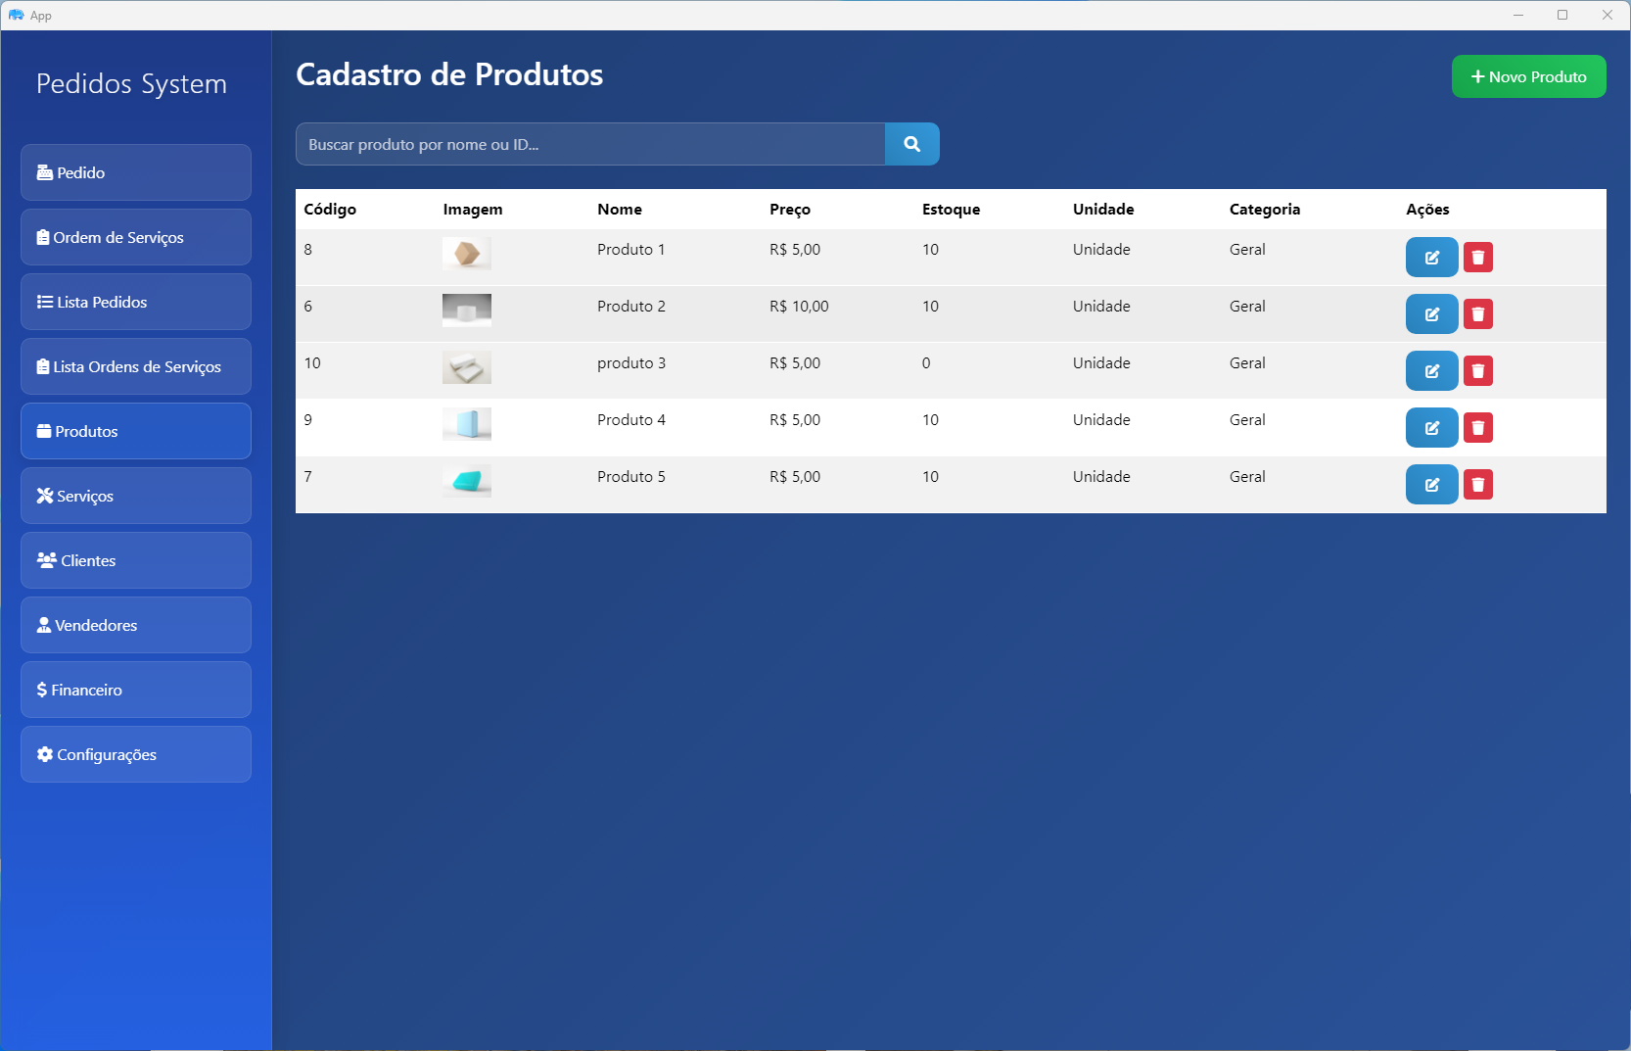
Task: Delete Produto 5 with the trash icon
Action: tap(1477, 485)
